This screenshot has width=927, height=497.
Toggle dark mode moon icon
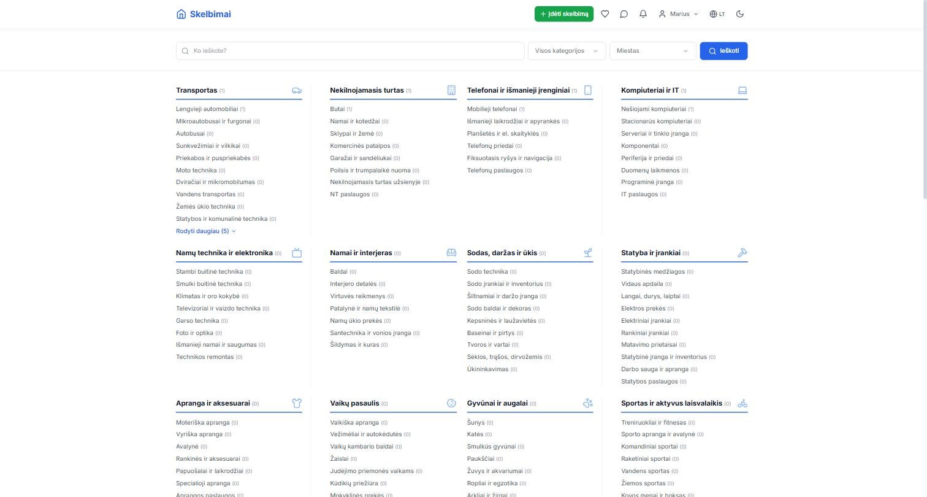740,14
